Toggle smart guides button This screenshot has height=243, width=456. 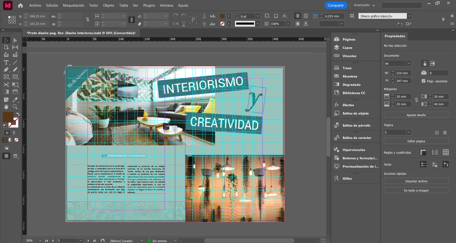pyautogui.click(x=446, y=164)
